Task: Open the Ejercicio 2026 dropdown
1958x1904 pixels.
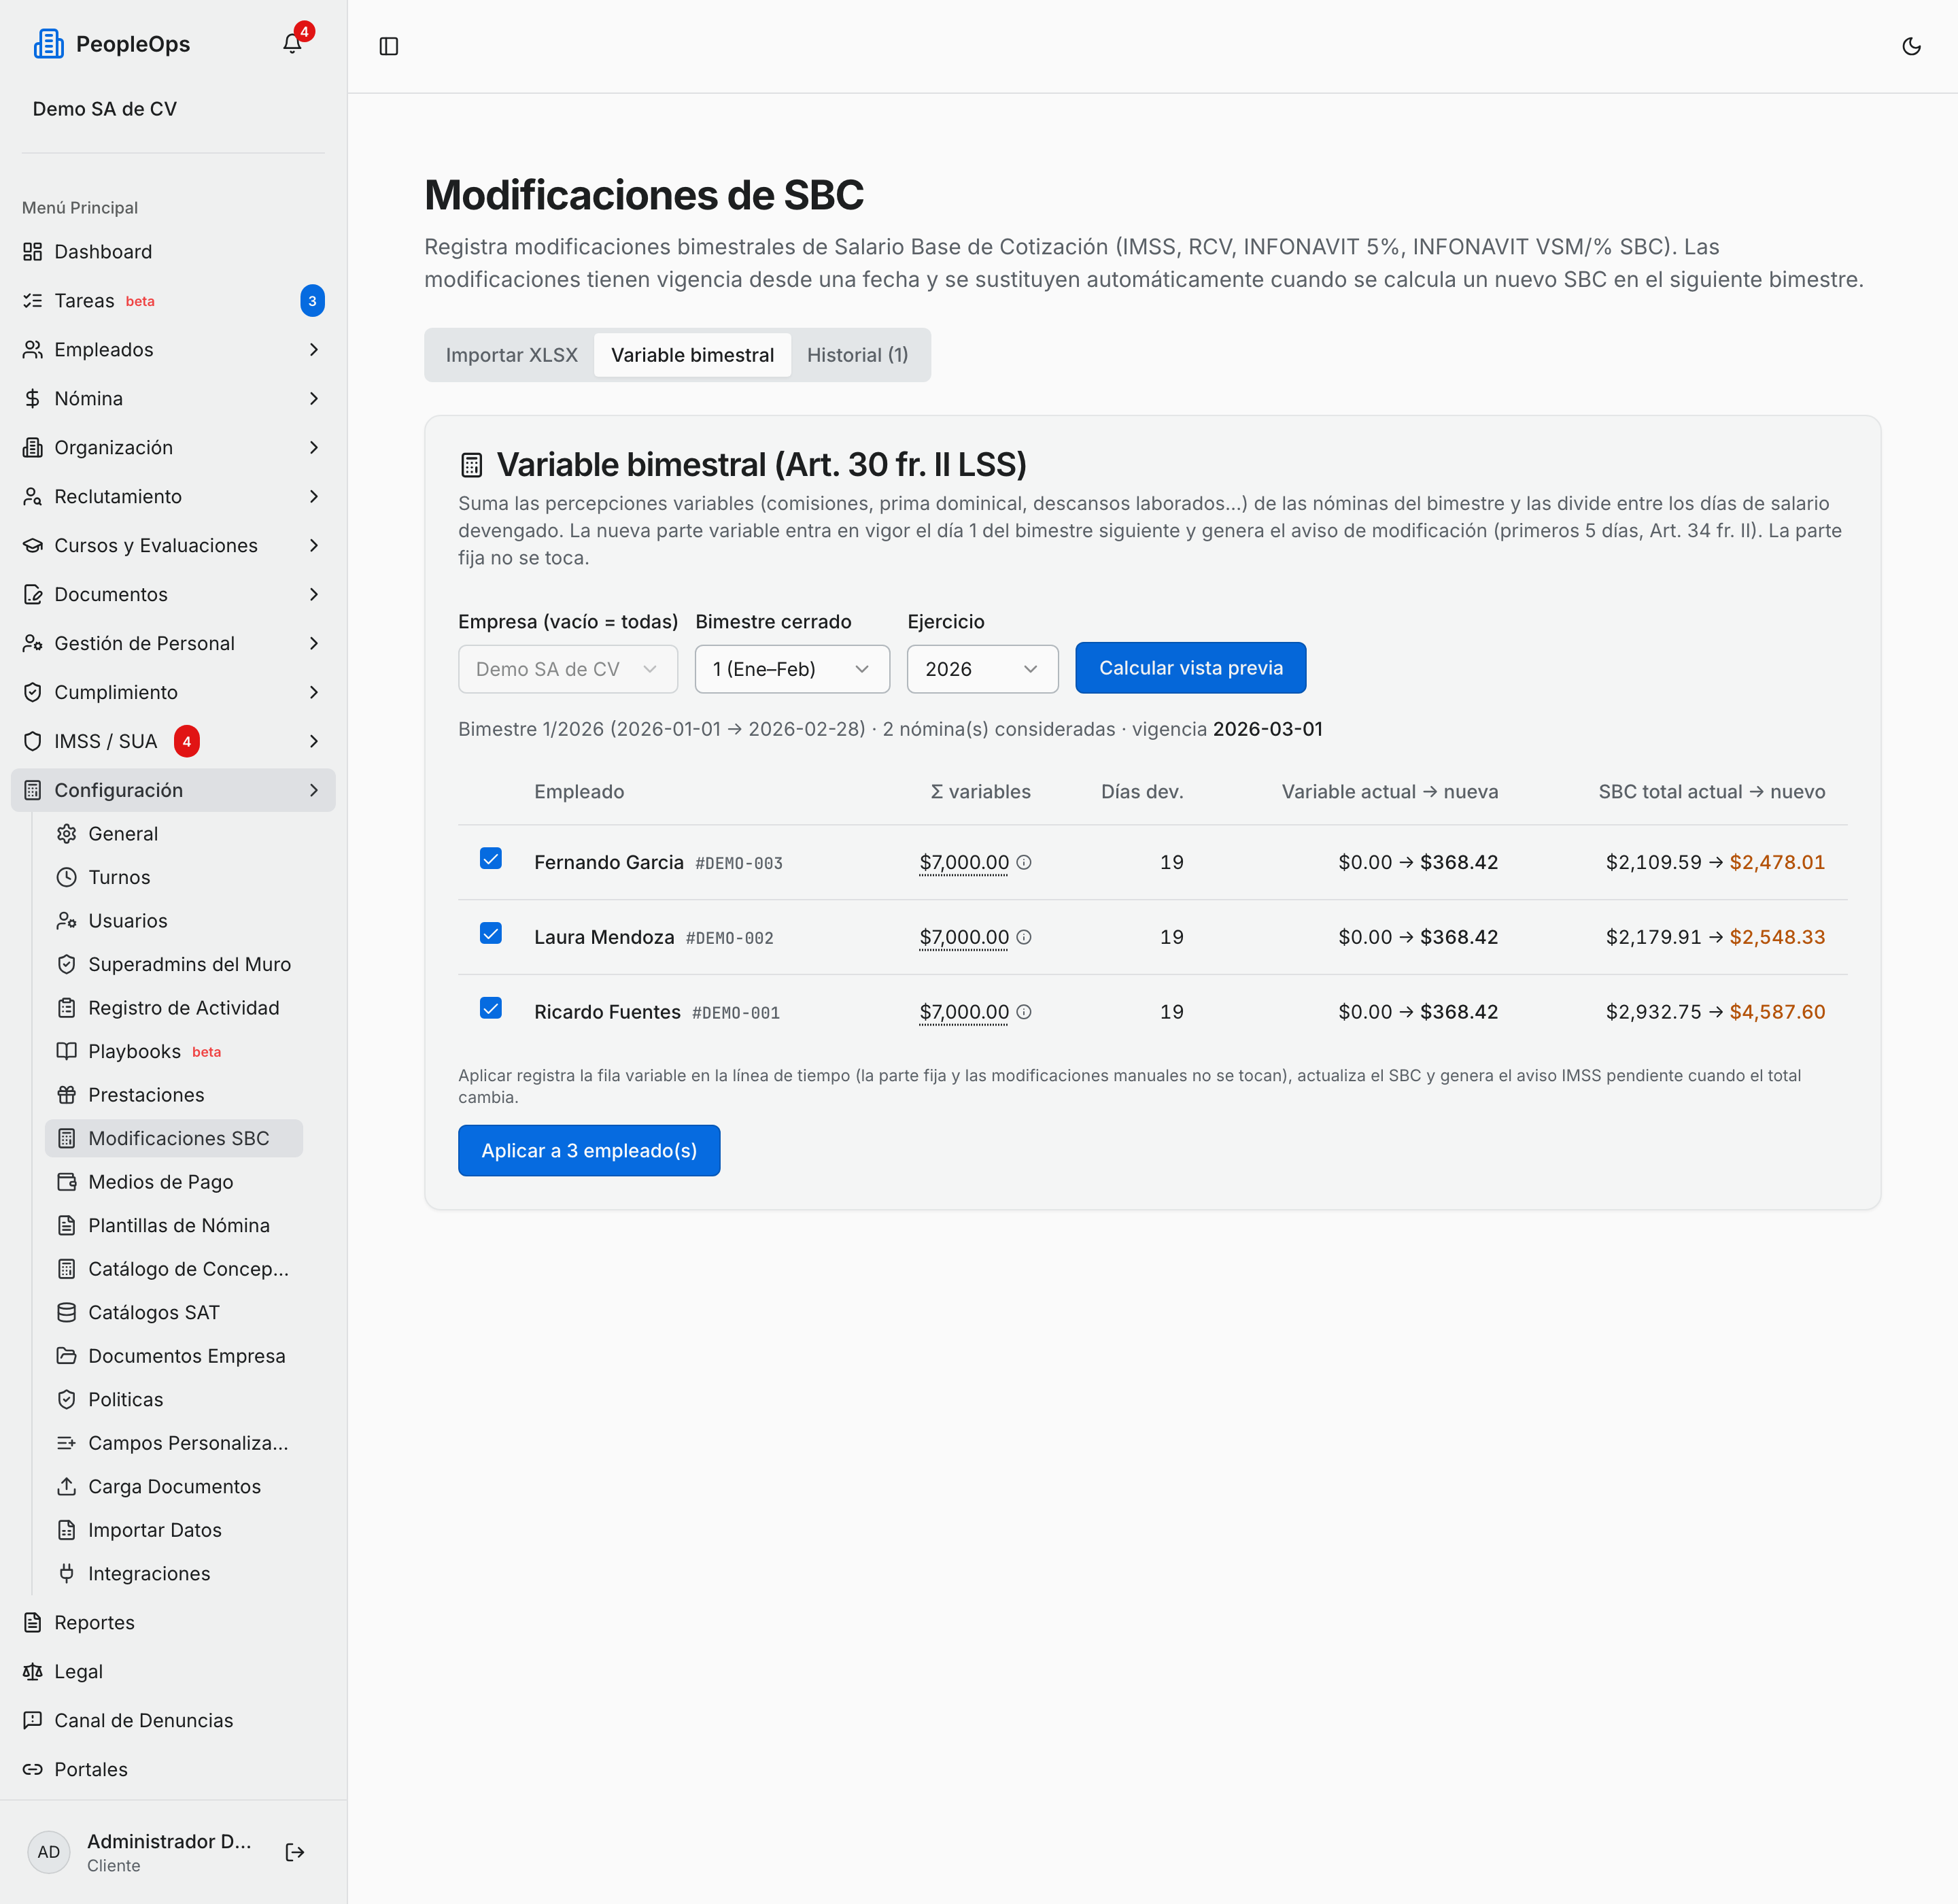Action: click(x=982, y=669)
